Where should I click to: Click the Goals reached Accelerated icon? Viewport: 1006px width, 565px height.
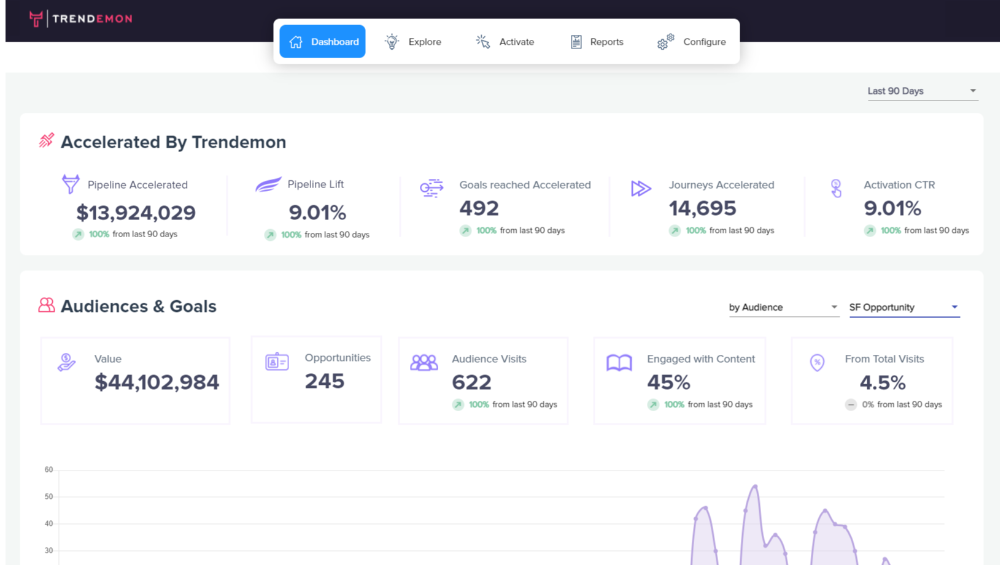pos(431,188)
